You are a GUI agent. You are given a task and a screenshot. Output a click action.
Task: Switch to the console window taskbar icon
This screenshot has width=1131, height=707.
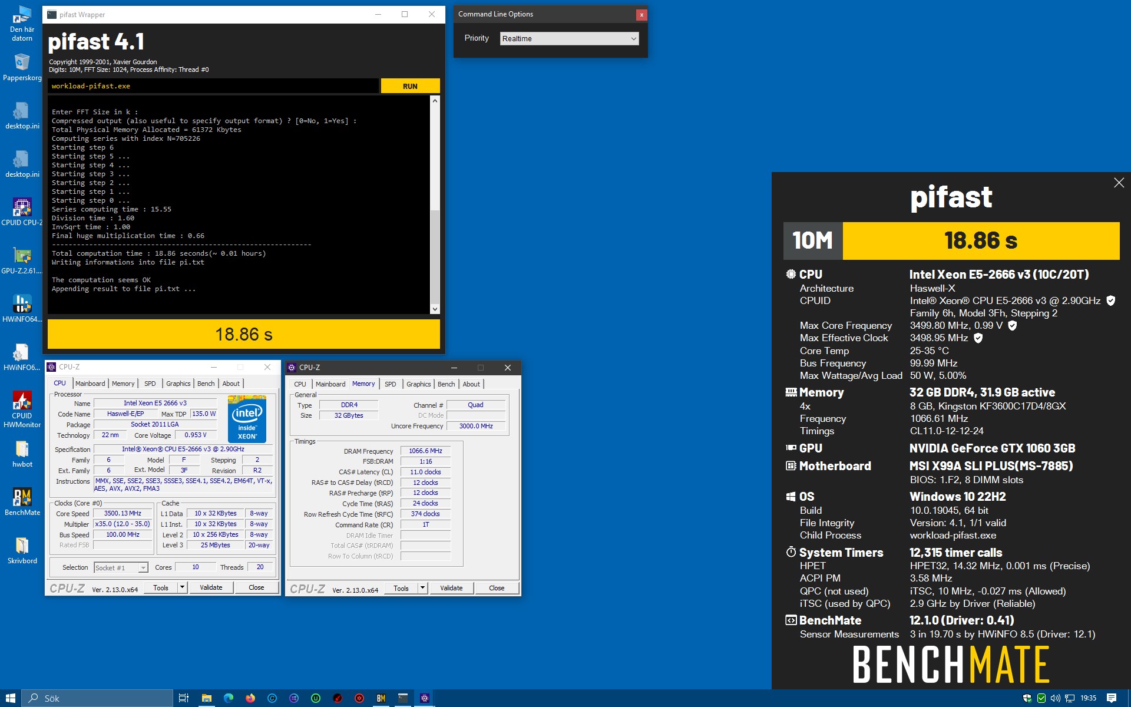(403, 698)
